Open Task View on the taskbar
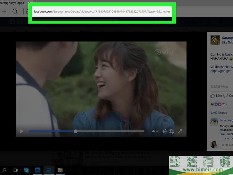This screenshot has height=175, width=233. click(15, 170)
